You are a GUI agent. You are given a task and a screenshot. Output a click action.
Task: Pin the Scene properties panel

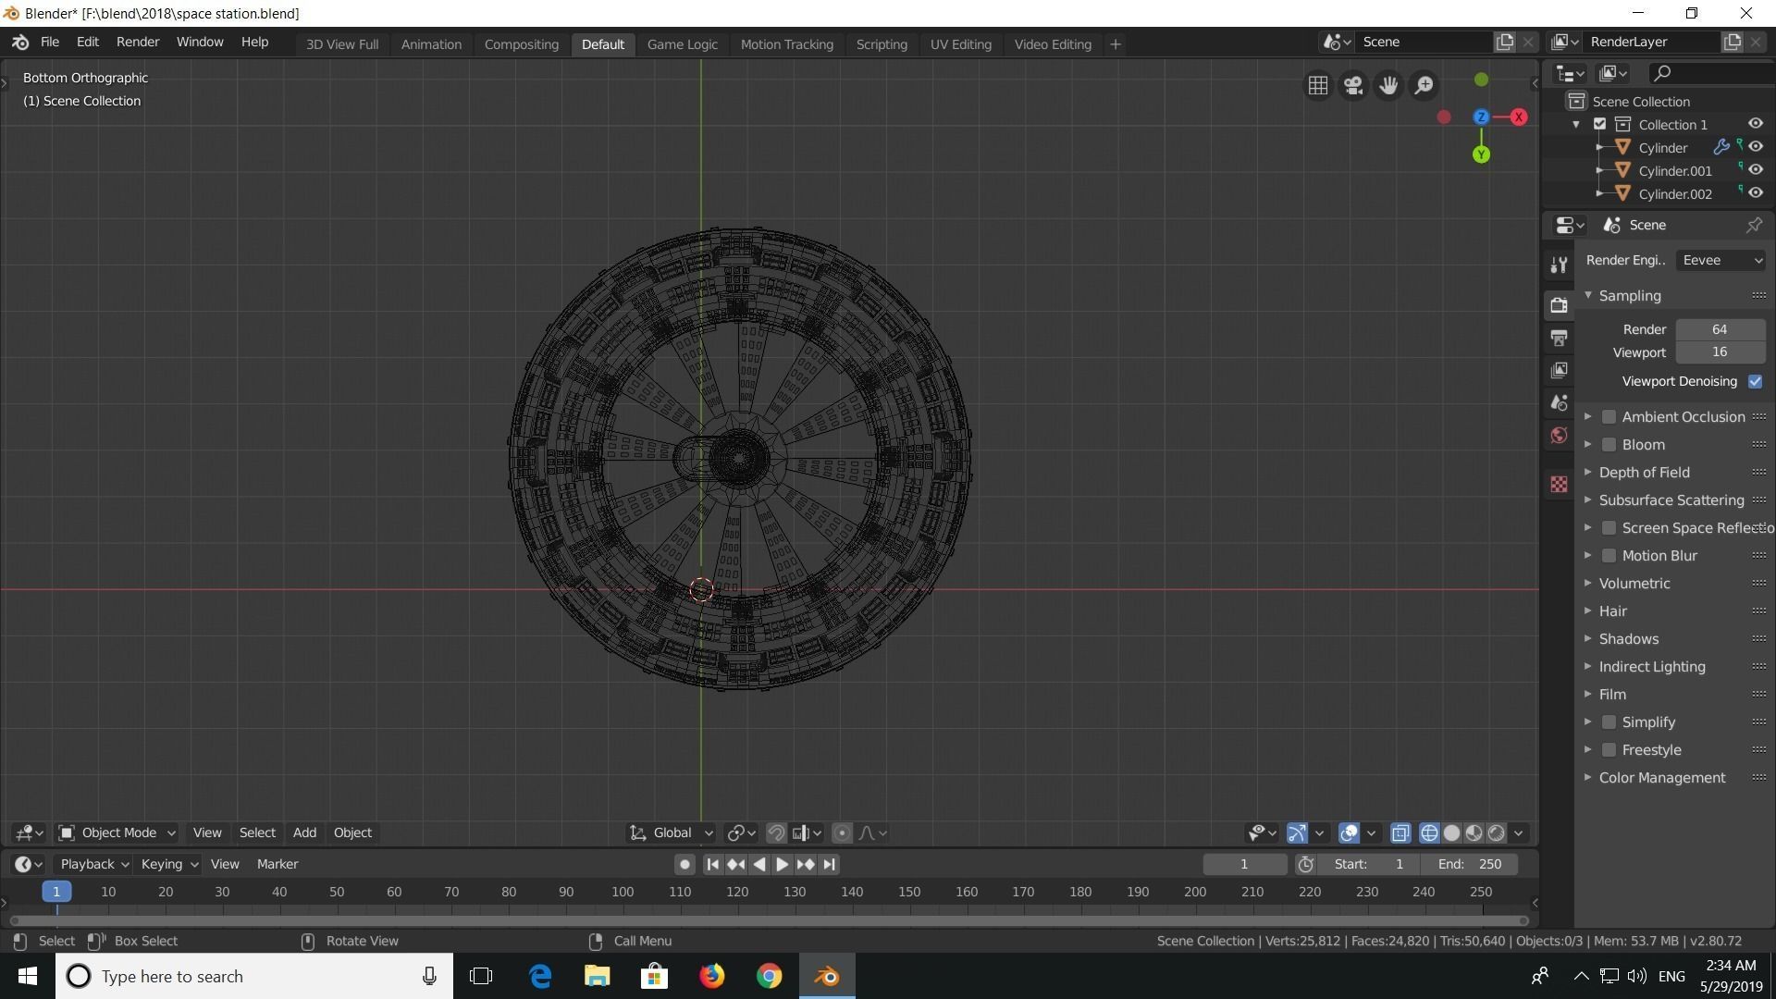[x=1754, y=225]
